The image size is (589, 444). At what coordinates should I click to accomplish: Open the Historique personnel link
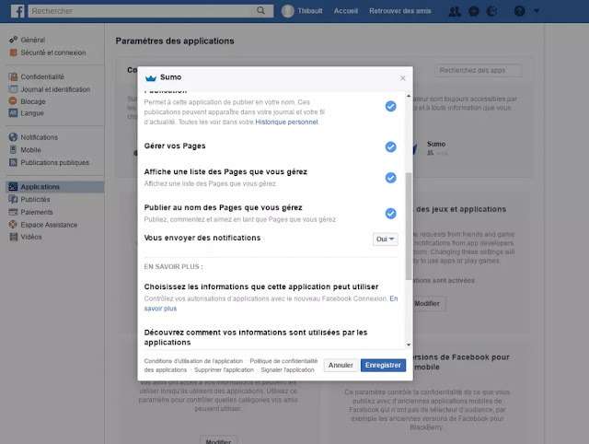(x=286, y=122)
